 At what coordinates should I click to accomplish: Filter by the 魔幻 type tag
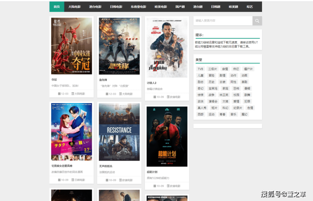(244, 114)
